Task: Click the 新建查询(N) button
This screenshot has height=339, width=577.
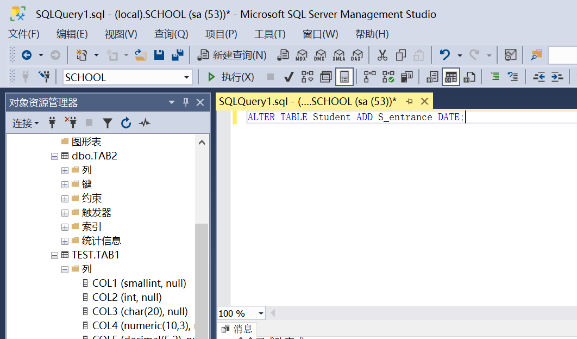Action: 232,56
